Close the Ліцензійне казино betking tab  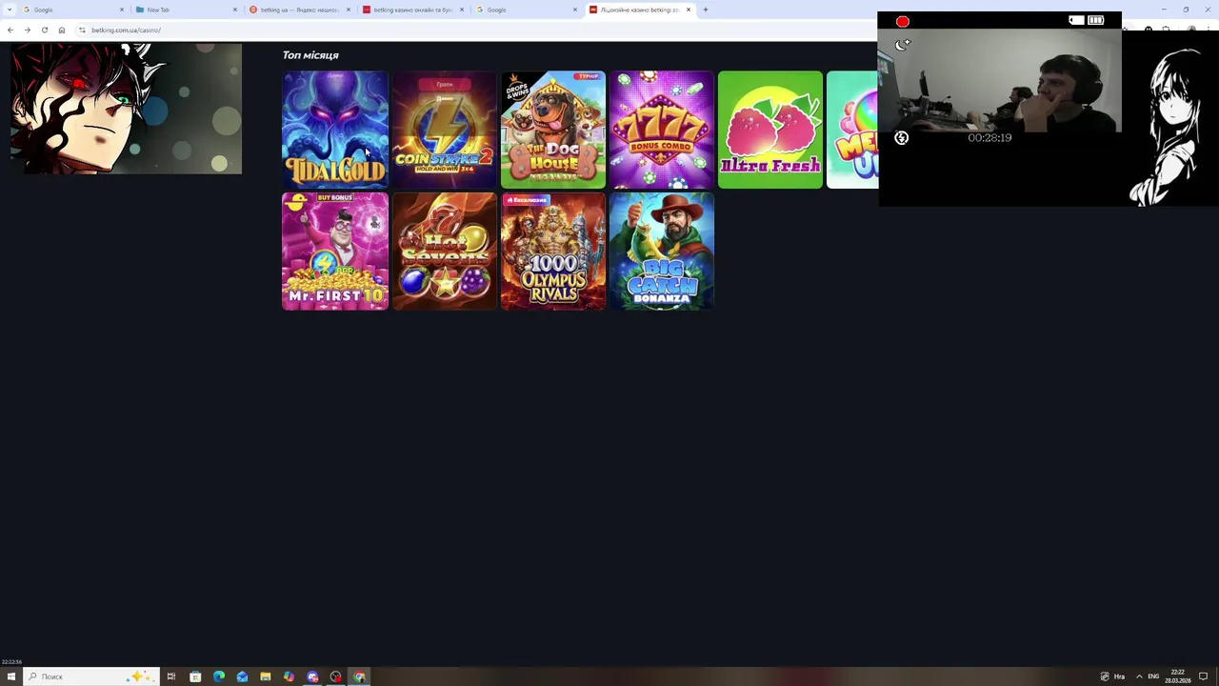[x=689, y=10]
